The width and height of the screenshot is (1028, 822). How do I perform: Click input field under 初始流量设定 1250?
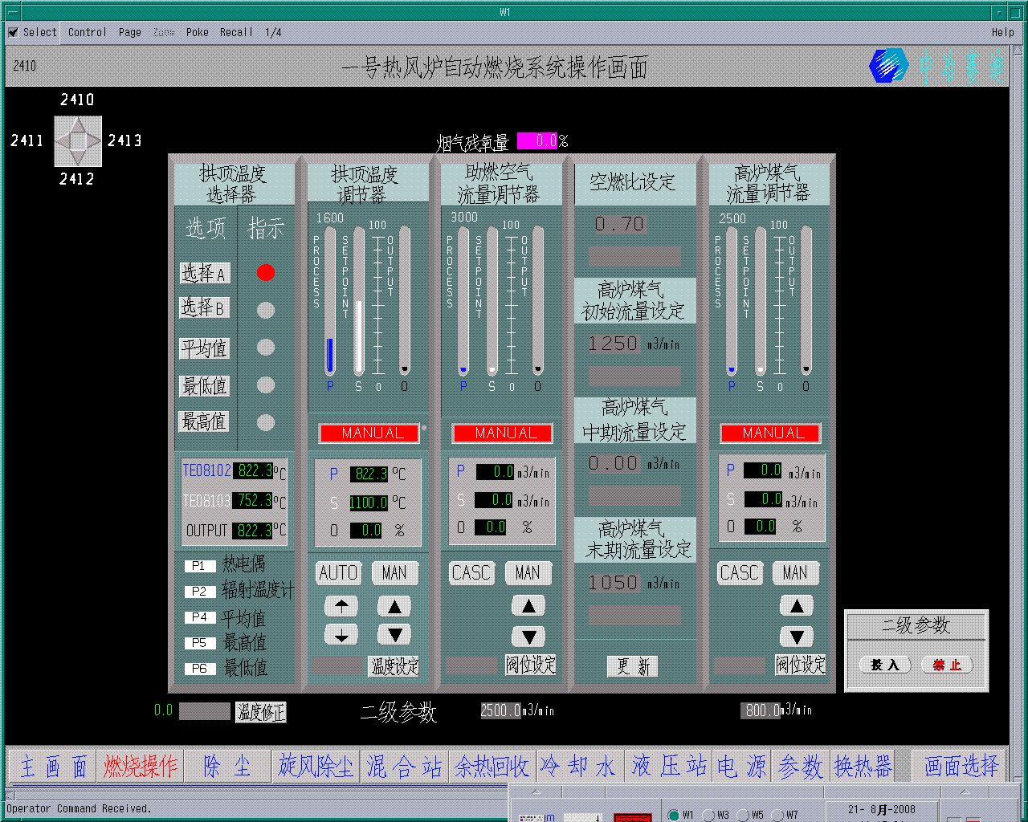coord(634,376)
